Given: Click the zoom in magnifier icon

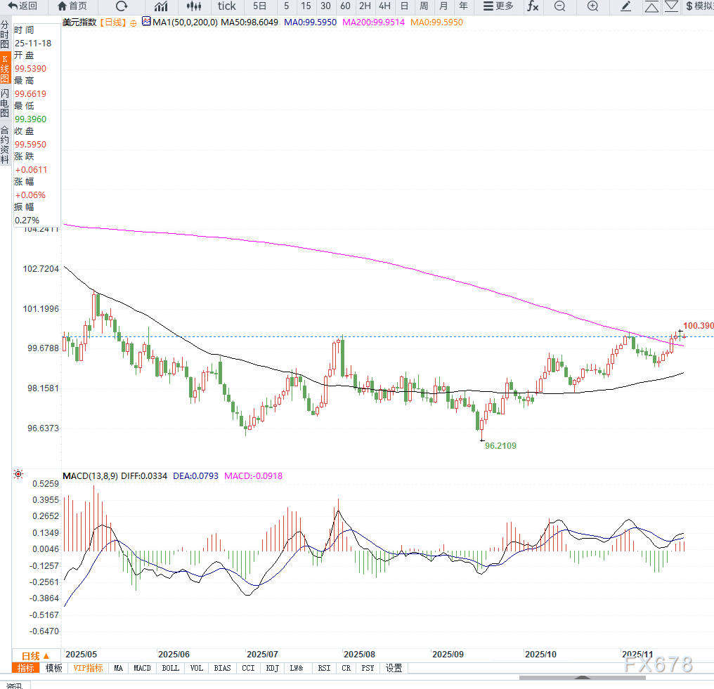Looking at the screenshot, I should 592,6.
